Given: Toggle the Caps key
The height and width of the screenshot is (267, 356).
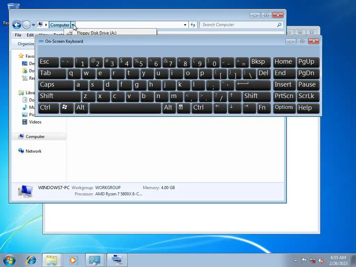Looking at the screenshot, I should coord(56,85).
